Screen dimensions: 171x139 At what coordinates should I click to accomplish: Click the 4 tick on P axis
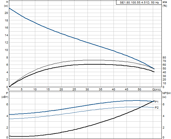pyautogui.click(x=7, y=116)
